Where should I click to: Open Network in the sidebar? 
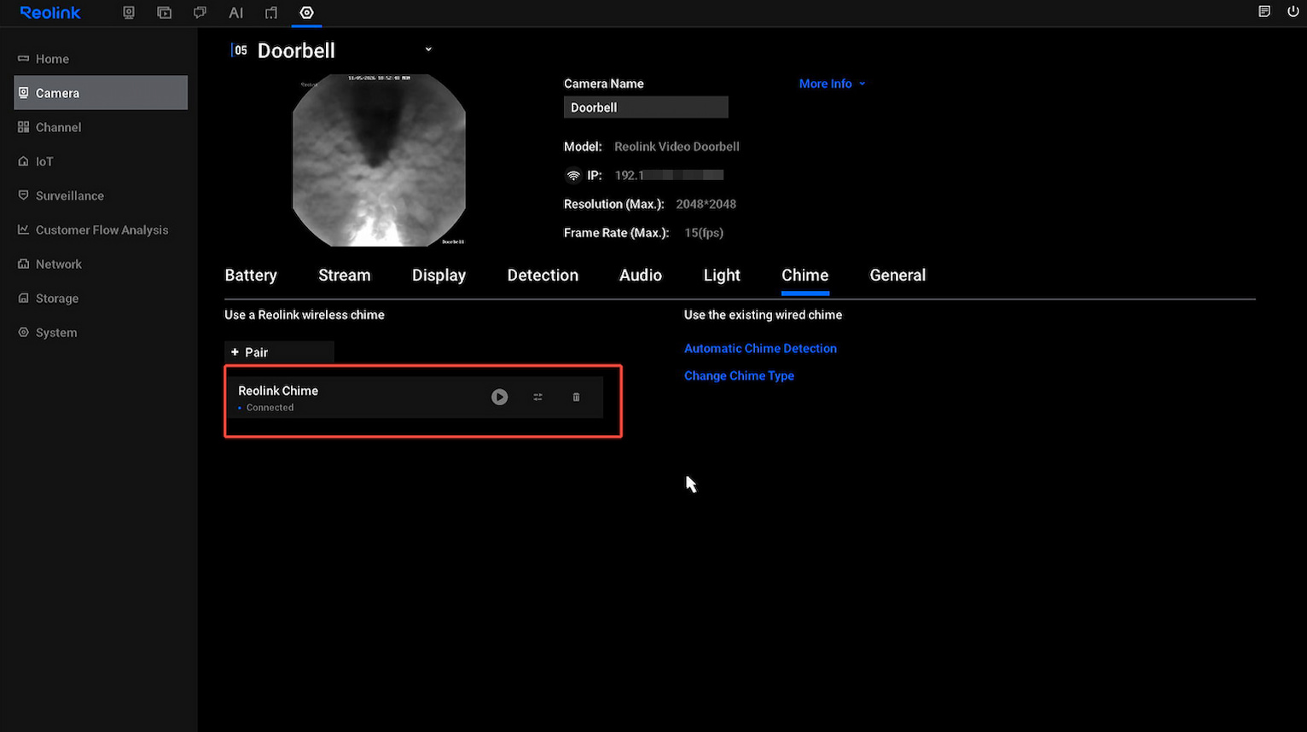coord(101,264)
